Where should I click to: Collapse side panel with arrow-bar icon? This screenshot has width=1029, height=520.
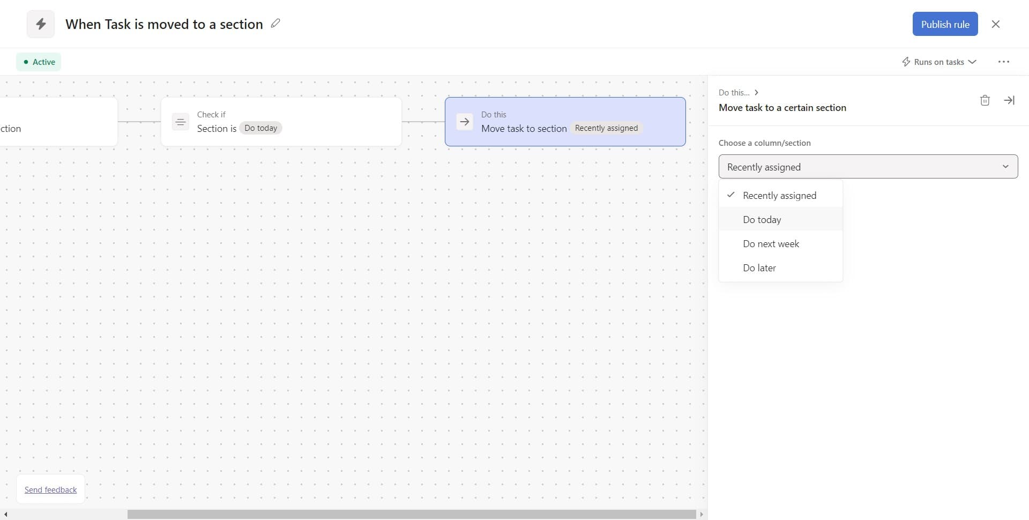[x=1009, y=100]
